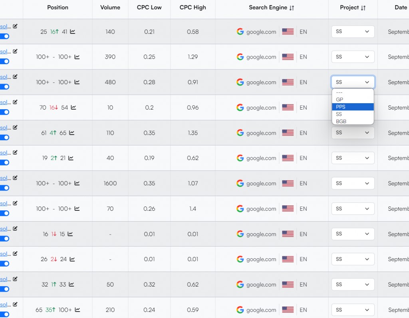This screenshot has height=318, width=409.
Task: Click chart icon in volume 480 row
Action: point(77,82)
